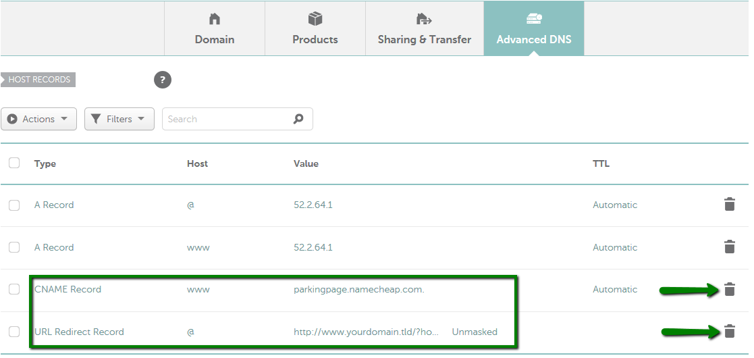
Task: Click the Value column header
Action: [x=306, y=163]
